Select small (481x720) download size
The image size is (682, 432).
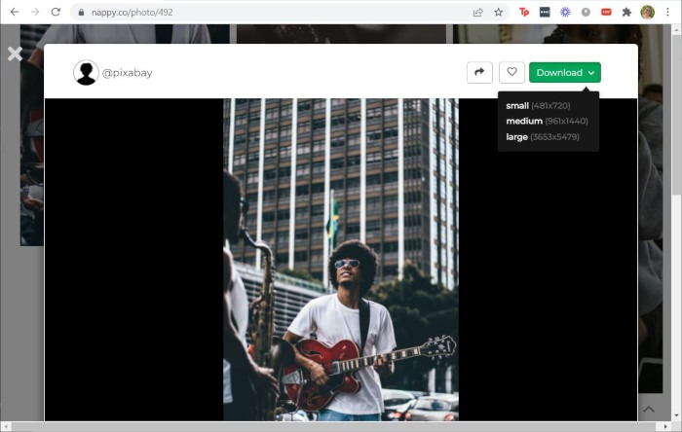[538, 105]
